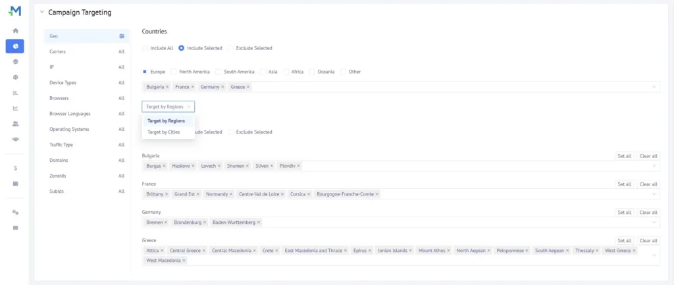Open the Traffic Type targeting tab
The image size is (674, 285).
(x=86, y=145)
